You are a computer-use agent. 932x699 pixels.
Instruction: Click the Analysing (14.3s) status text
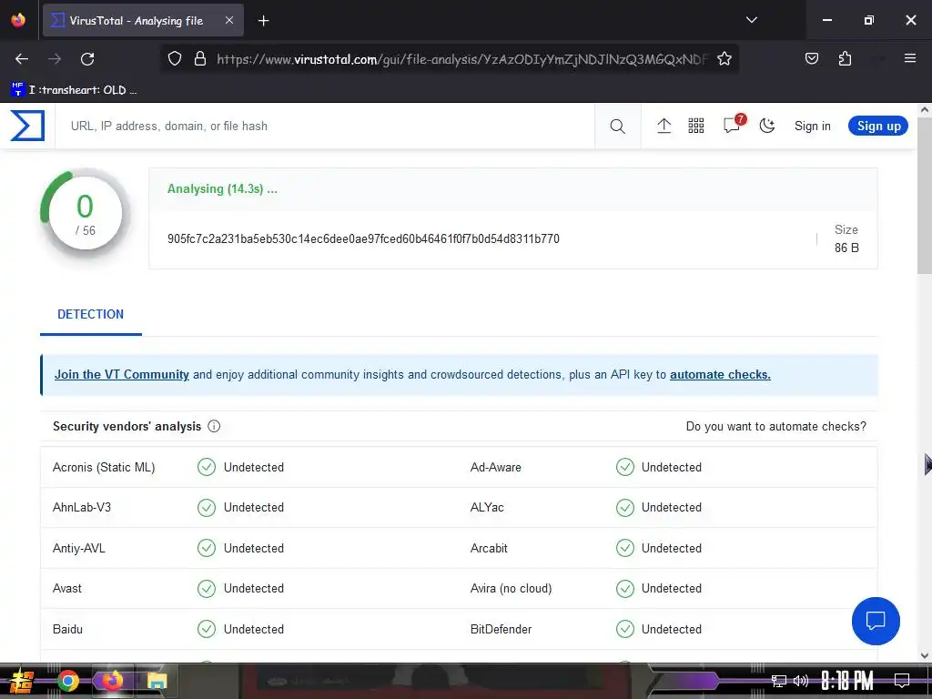[222, 189]
